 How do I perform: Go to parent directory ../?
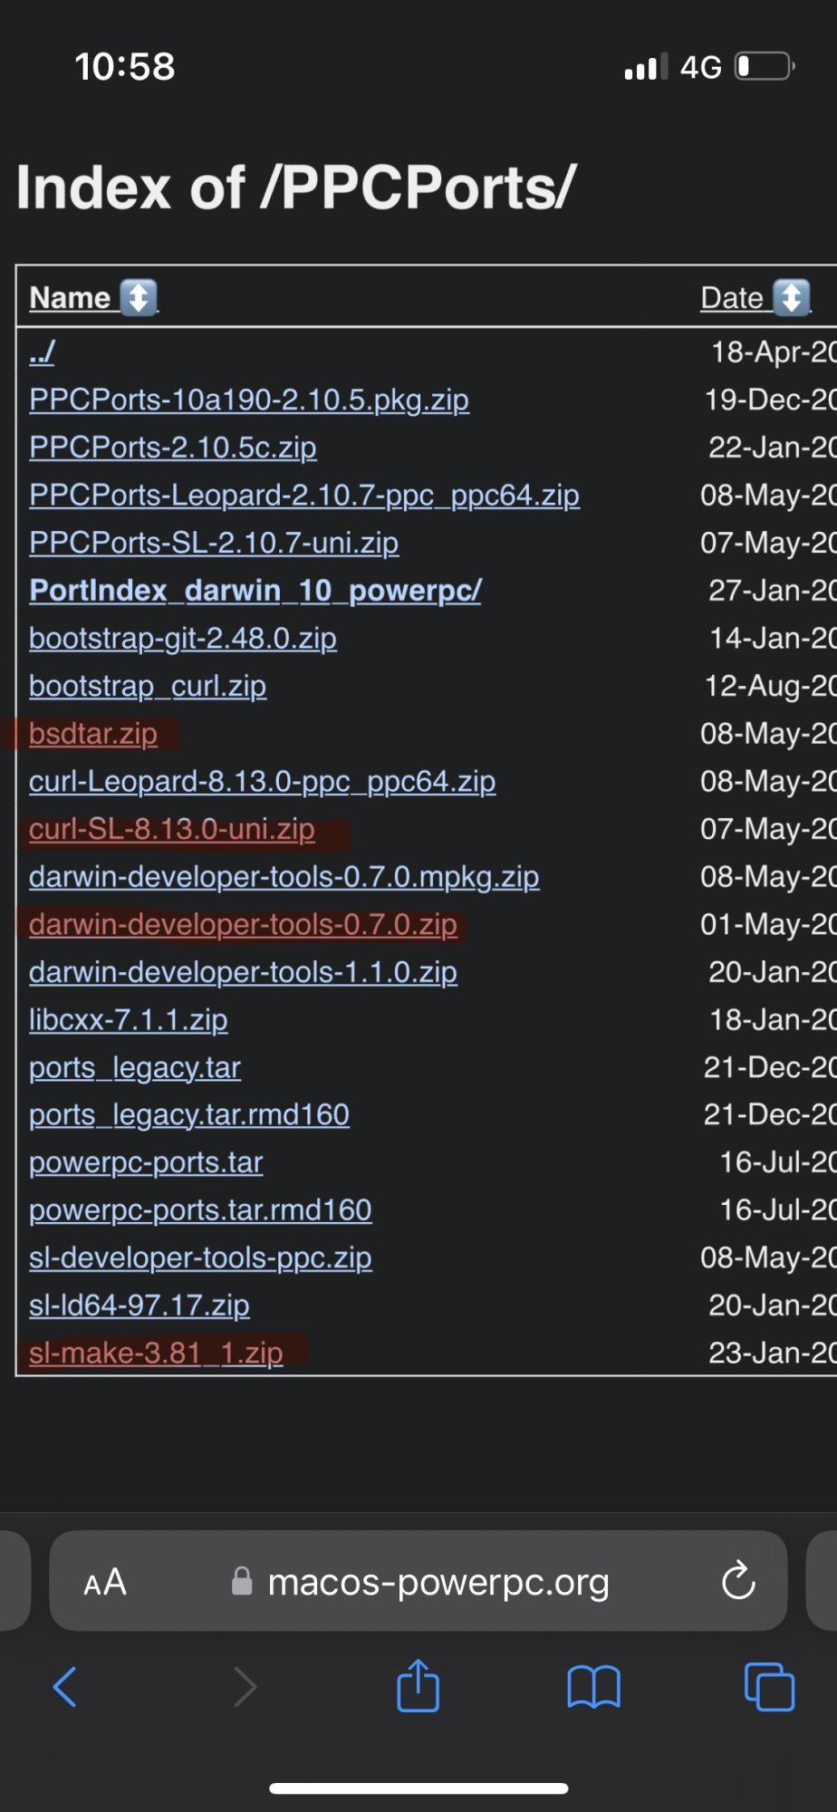pos(42,352)
